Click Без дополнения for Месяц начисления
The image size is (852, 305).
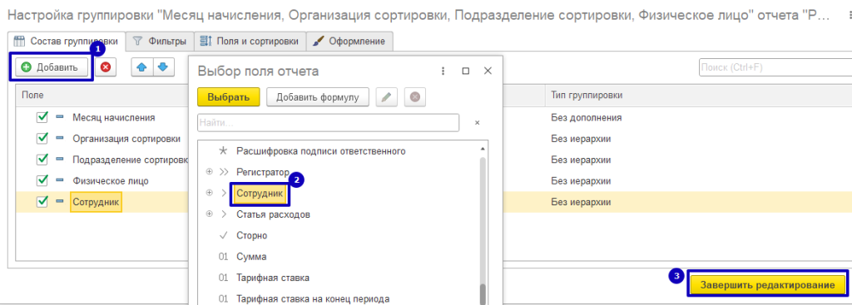pos(586,117)
